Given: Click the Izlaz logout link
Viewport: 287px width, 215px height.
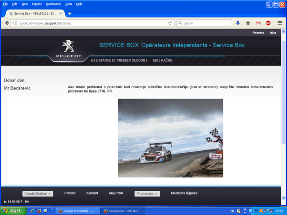Looking at the screenshot, I should pos(273,33).
